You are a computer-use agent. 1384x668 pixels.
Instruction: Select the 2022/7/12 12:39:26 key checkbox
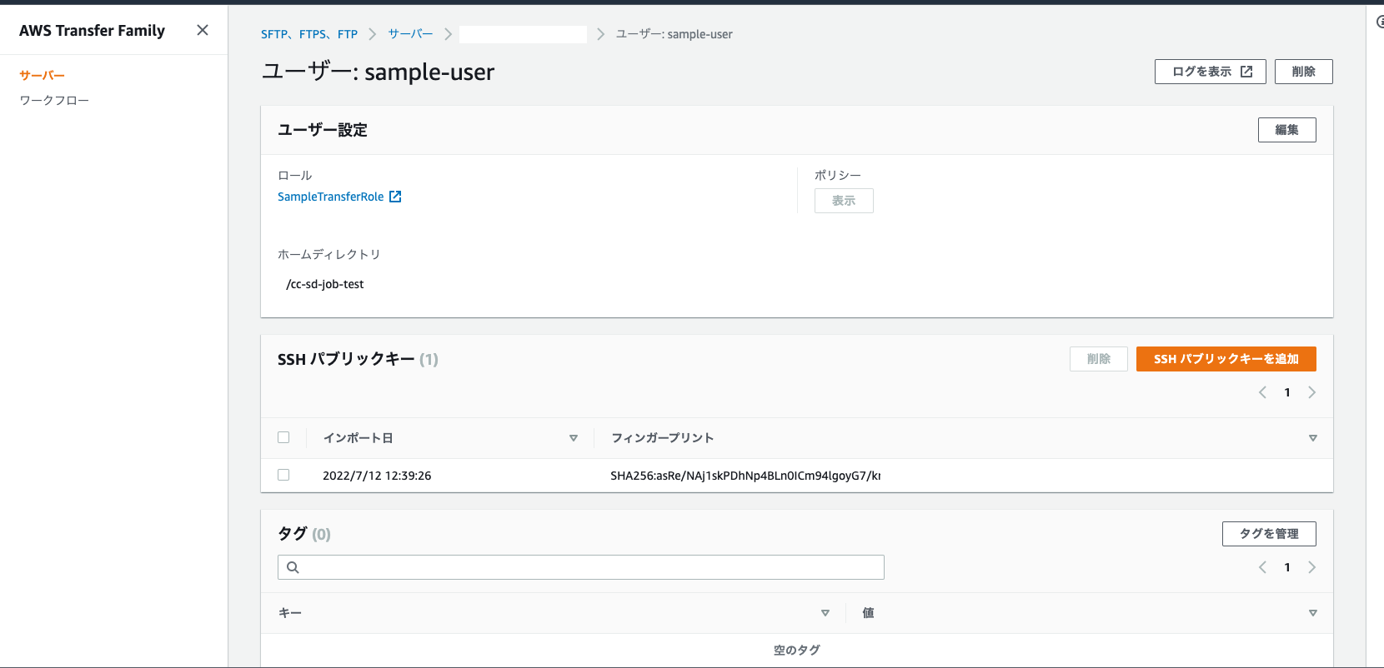pyautogui.click(x=283, y=475)
